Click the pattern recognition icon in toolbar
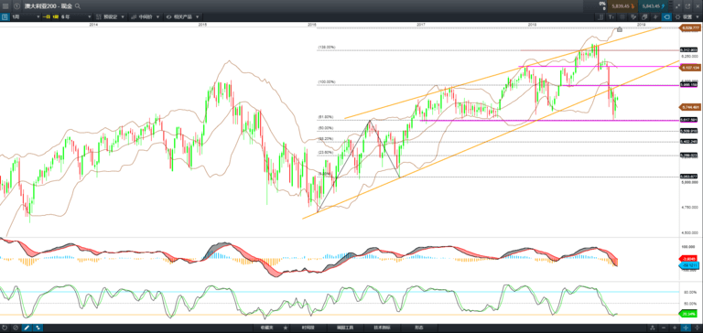 click(655, 16)
